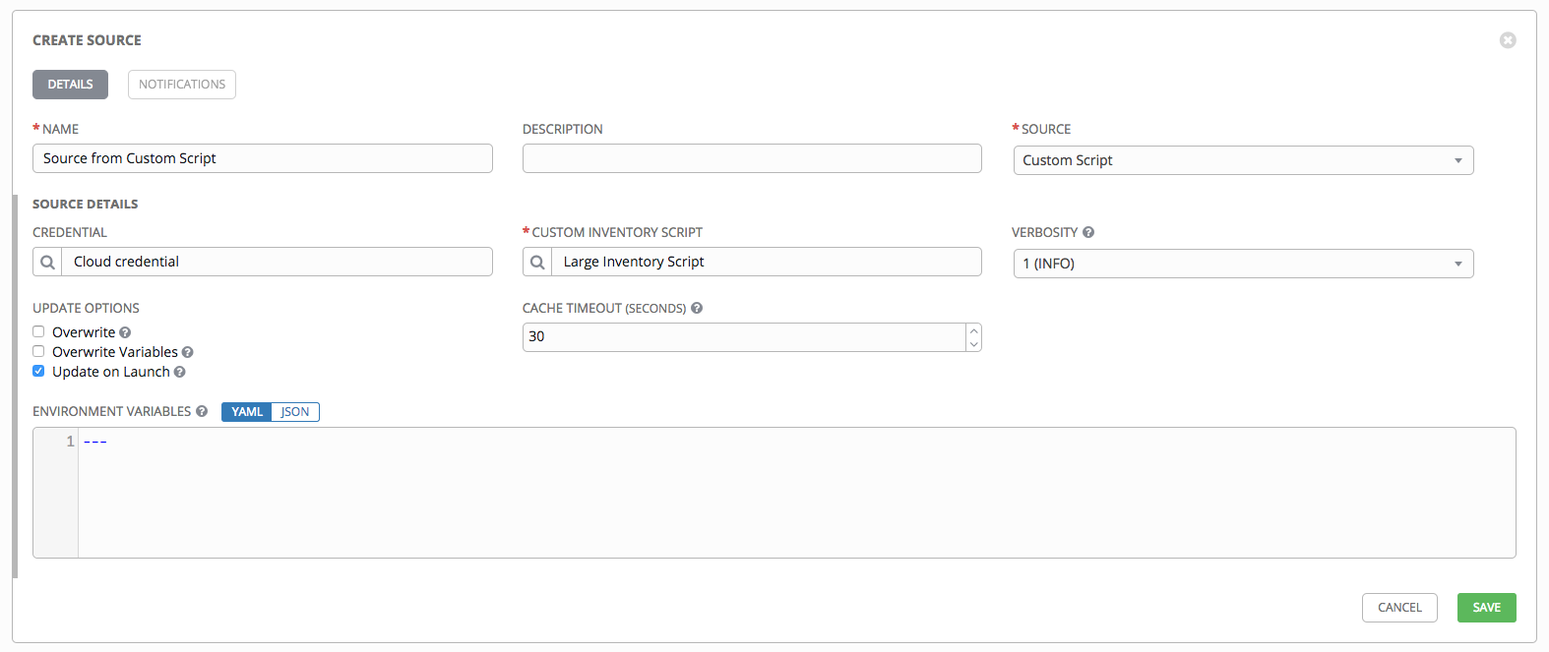The image size is (1549, 652).
Task: Click the cache timeout value 30
Action: 536,336
